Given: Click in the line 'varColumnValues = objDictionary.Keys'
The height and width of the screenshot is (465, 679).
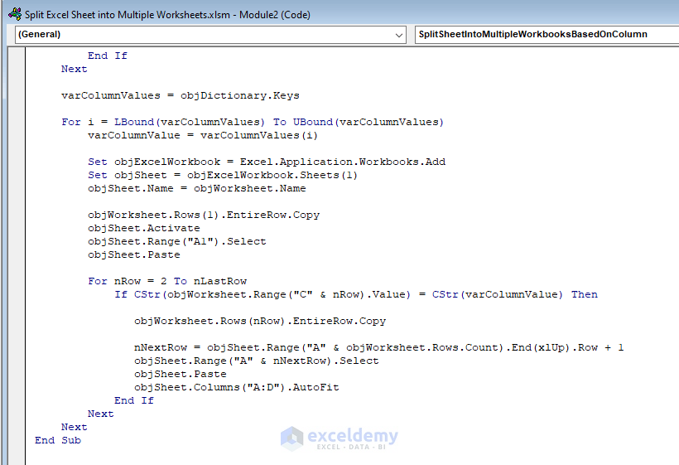Looking at the screenshot, I should click(181, 95).
